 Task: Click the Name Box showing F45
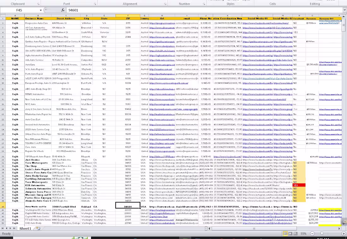(20, 10)
